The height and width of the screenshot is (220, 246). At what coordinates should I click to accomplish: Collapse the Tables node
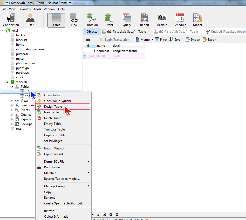(12, 87)
